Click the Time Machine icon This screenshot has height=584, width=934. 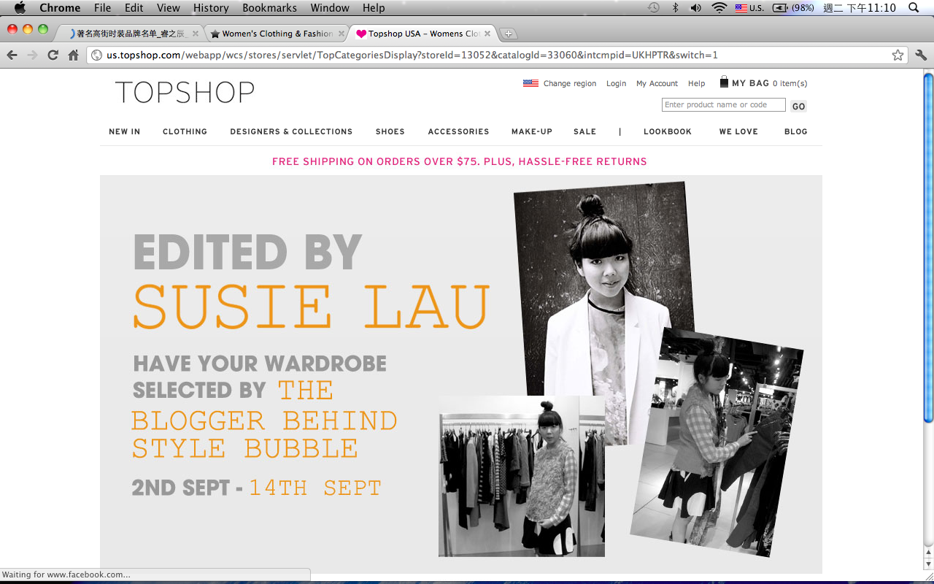point(654,8)
